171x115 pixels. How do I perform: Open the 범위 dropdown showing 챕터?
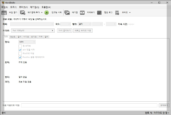[85, 24]
